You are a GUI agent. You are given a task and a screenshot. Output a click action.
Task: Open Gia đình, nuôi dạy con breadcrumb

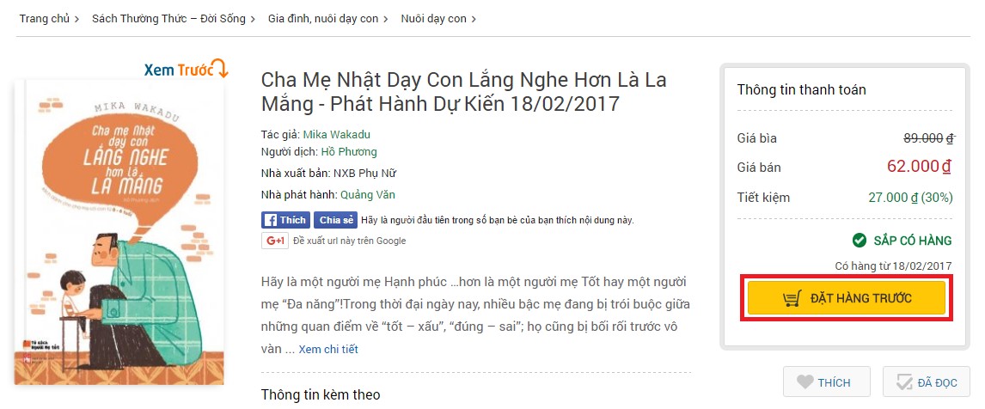pyautogui.click(x=323, y=19)
